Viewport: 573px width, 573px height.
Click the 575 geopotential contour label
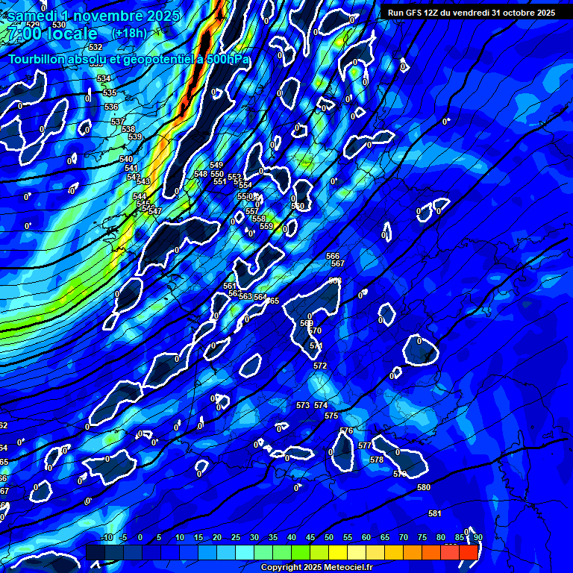(x=331, y=416)
